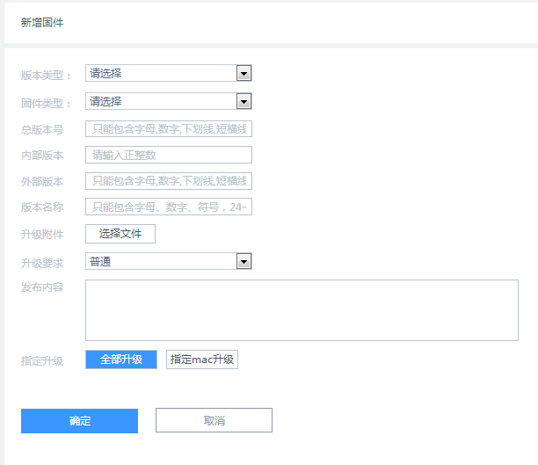Open the 版本类型 dropdown
Image resolution: width=538 pixels, height=465 pixels.
pyautogui.click(x=169, y=73)
